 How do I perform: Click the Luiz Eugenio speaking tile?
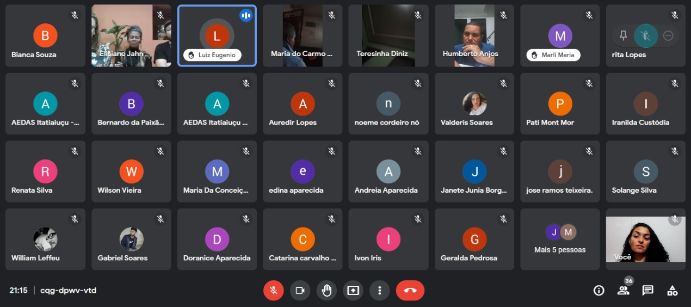(217, 35)
